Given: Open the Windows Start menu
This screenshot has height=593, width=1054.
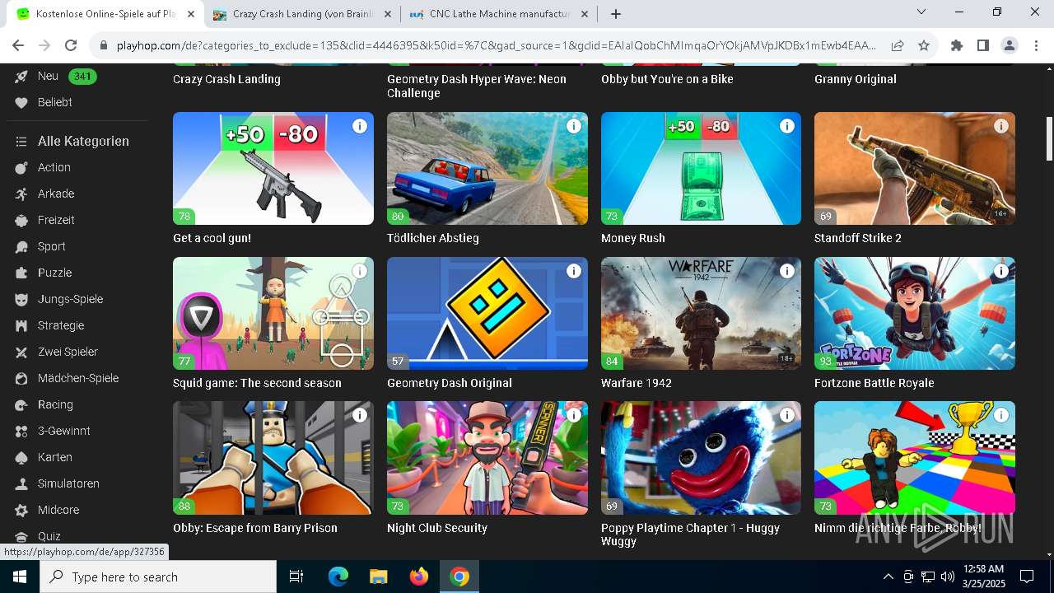Looking at the screenshot, I should (x=20, y=577).
